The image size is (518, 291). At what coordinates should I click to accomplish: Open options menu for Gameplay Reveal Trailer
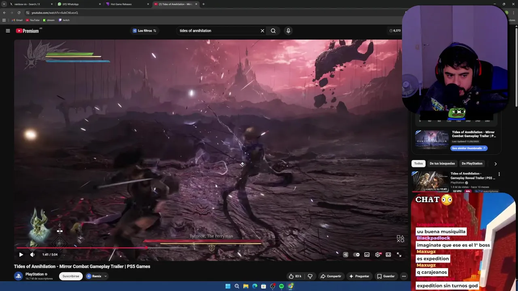499,174
